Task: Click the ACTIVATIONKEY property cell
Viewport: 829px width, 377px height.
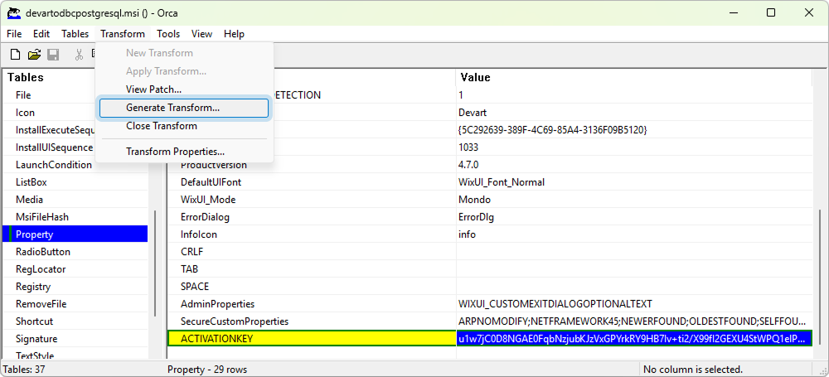Action: pos(312,338)
